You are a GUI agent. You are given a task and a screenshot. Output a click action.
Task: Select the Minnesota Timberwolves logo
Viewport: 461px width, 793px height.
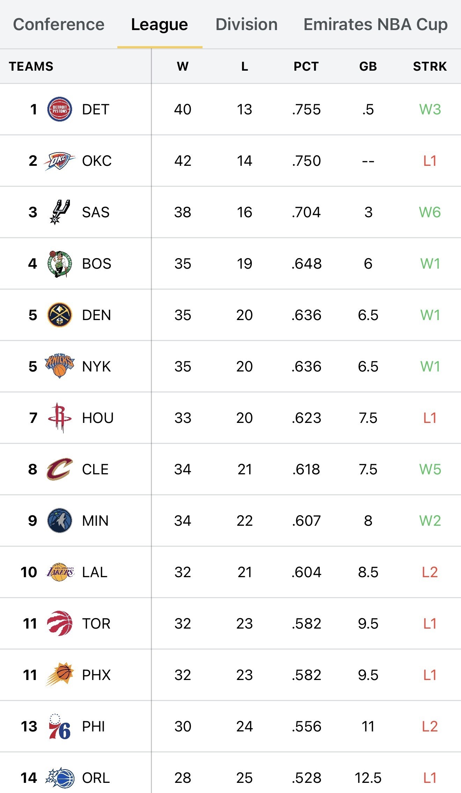pyautogui.click(x=60, y=521)
